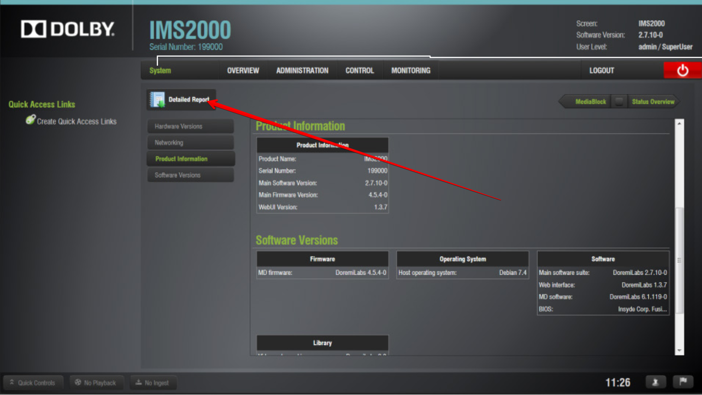Click the No Ingest status label

point(157,383)
